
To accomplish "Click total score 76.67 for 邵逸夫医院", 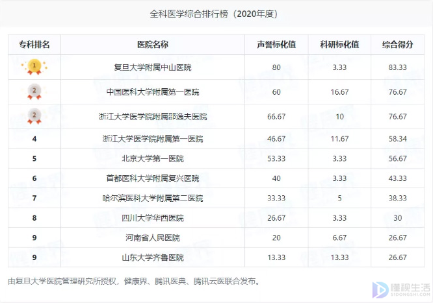I will [398, 116].
